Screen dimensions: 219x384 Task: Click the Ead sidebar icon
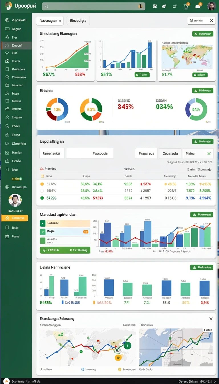(x=7, y=53)
